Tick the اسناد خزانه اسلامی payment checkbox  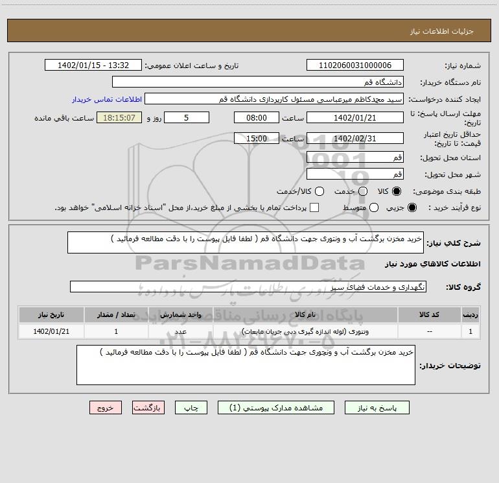click(x=314, y=207)
